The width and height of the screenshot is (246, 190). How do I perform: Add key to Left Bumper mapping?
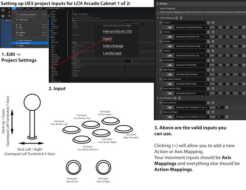click(208, 60)
